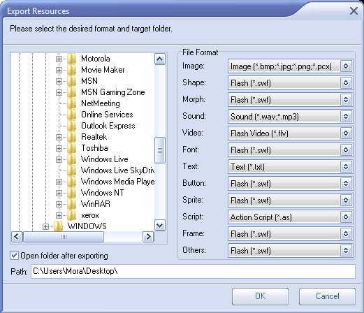Click the Path input field

pyautogui.click(x=193, y=271)
